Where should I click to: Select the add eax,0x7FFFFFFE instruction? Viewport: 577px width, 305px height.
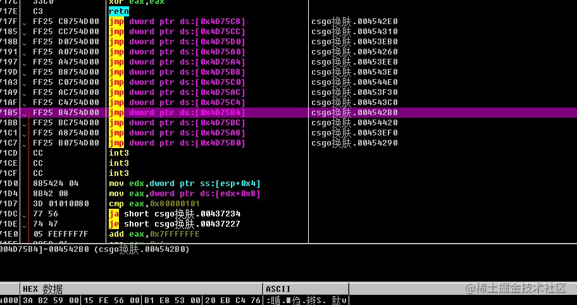tap(154, 234)
